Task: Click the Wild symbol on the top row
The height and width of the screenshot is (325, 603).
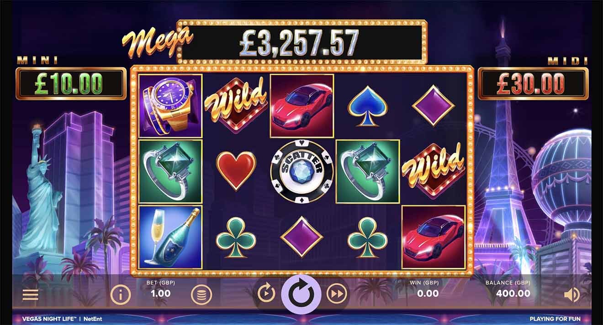Action: point(236,105)
